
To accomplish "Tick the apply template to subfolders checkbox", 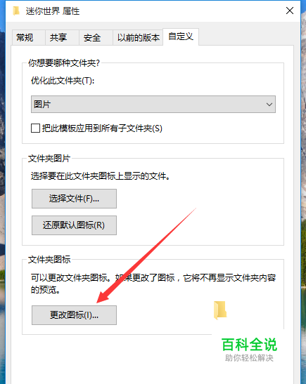I will coord(35,128).
